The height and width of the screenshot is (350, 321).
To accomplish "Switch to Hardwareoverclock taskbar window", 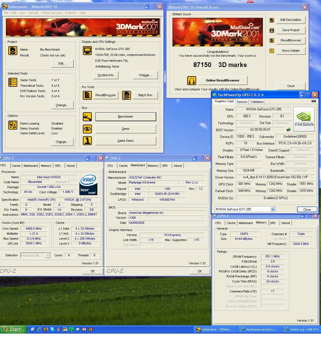I will point(260,329).
